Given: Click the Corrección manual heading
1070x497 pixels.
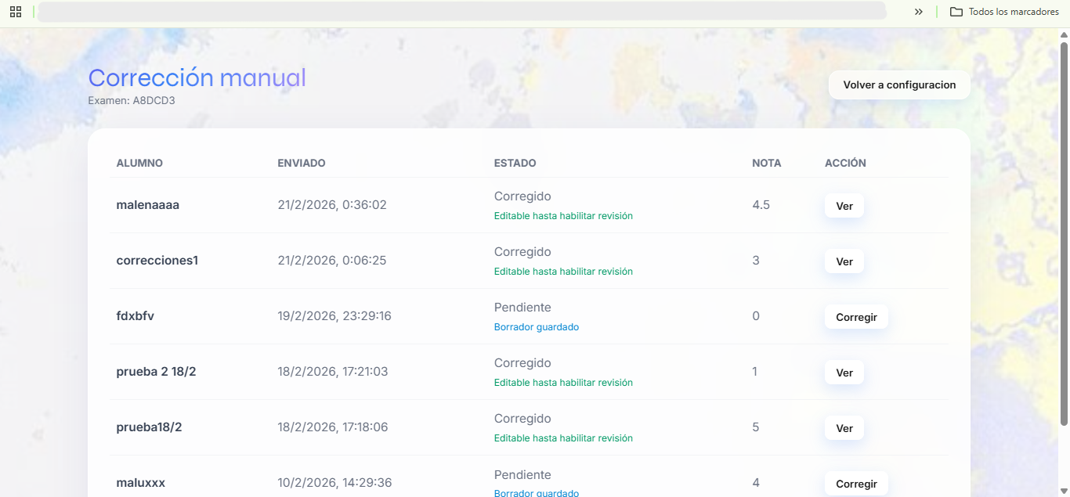Looking at the screenshot, I should pos(197,77).
